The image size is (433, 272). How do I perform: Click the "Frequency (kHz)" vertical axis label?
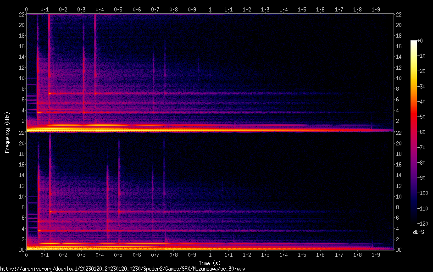tap(7, 132)
